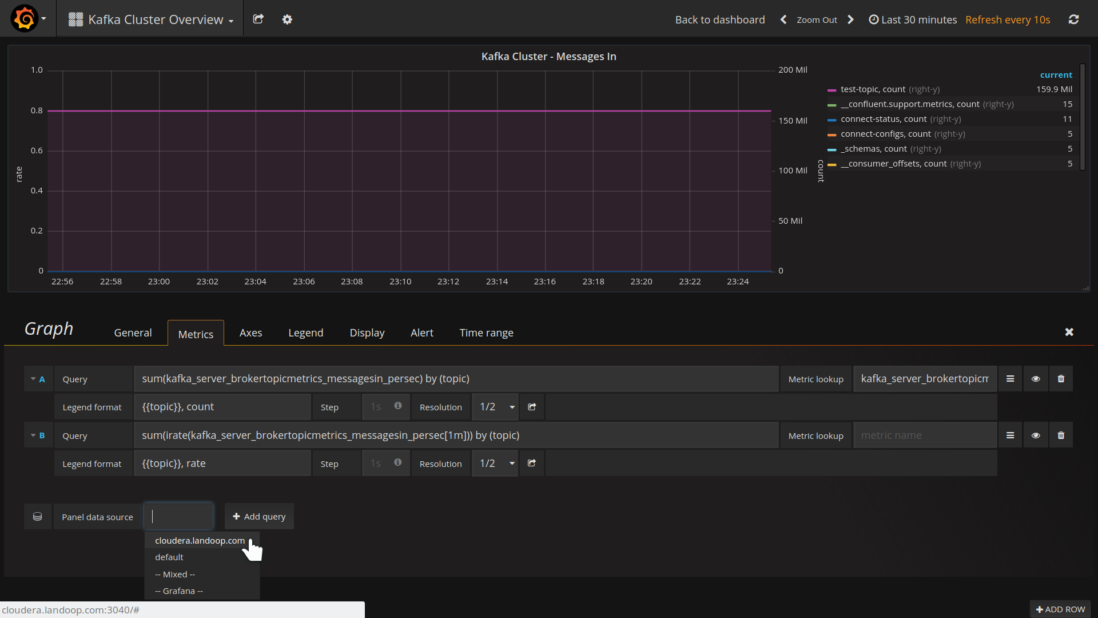The image size is (1098, 618).
Task: Click the step info icon for query B
Action: pyautogui.click(x=398, y=462)
